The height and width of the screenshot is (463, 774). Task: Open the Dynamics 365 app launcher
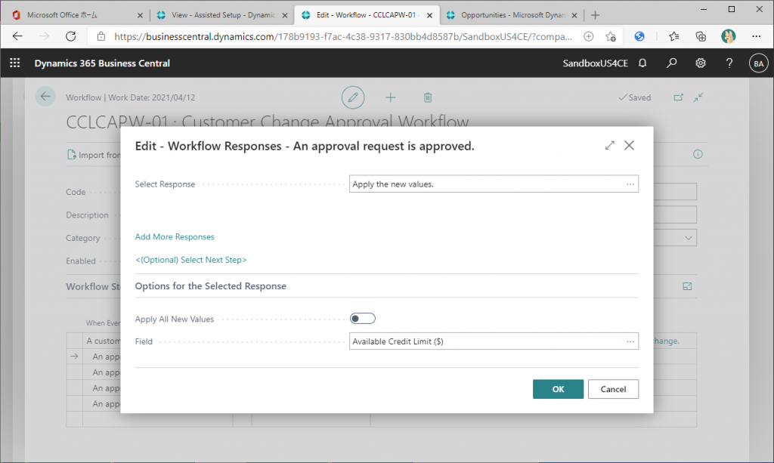click(15, 63)
